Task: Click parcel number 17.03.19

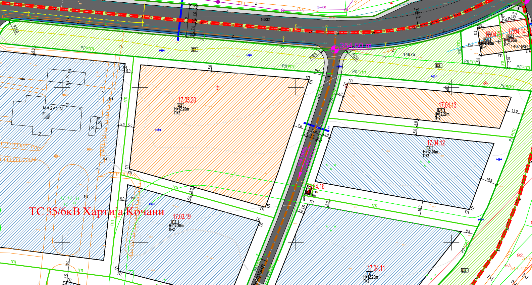Action: click(182, 216)
